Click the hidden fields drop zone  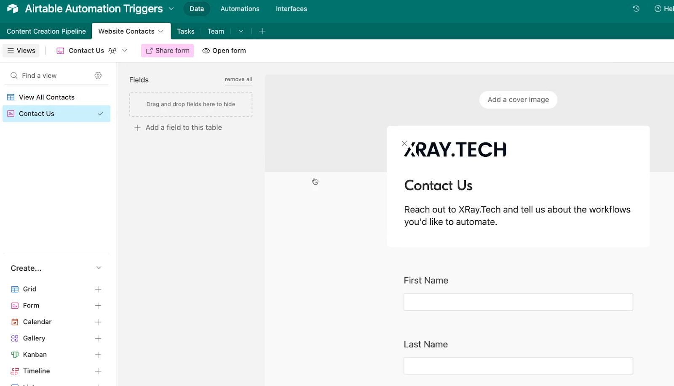click(191, 104)
